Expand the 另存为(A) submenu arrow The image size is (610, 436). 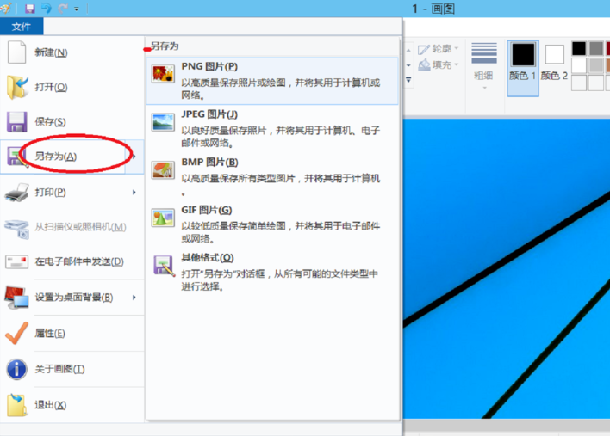click(x=134, y=157)
